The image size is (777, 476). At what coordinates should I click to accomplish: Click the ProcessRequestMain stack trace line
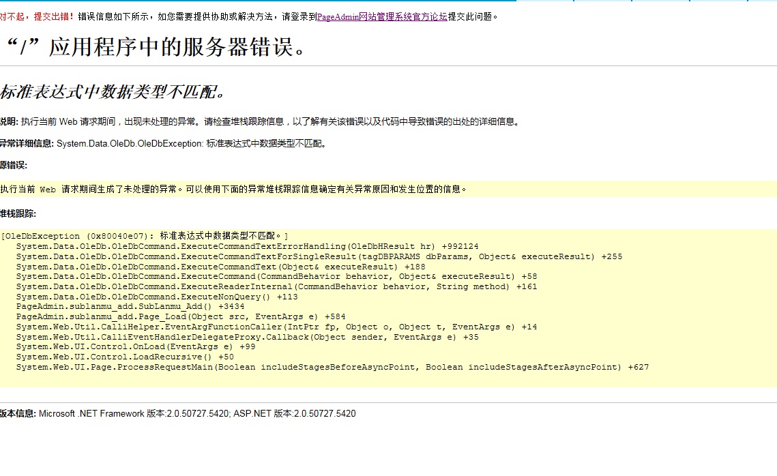tap(332, 367)
